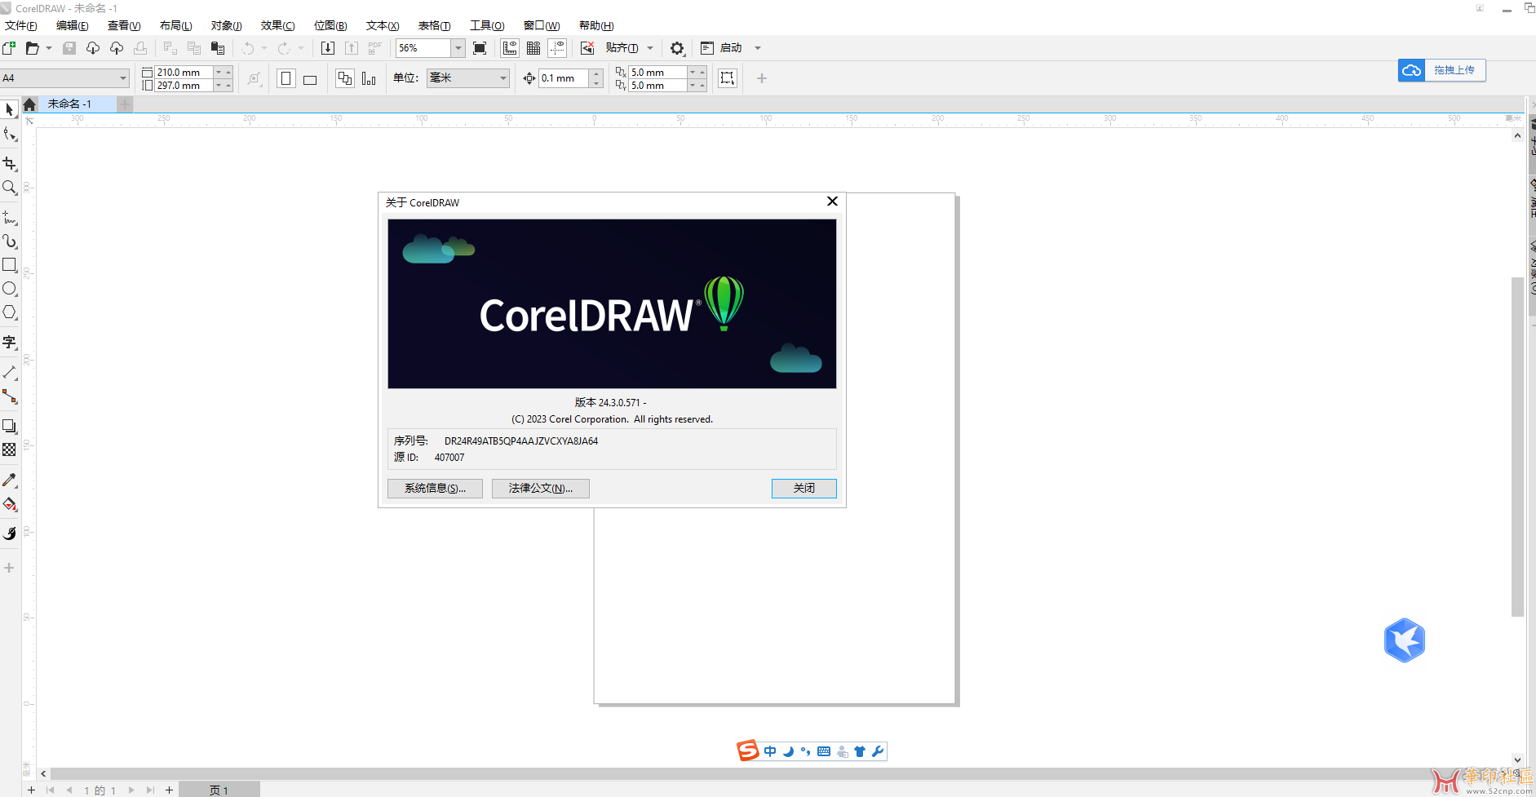The width and height of the screenshot is (1536, 797).
Task: Select the Rectangle tool
Action: tap(10, 265)
